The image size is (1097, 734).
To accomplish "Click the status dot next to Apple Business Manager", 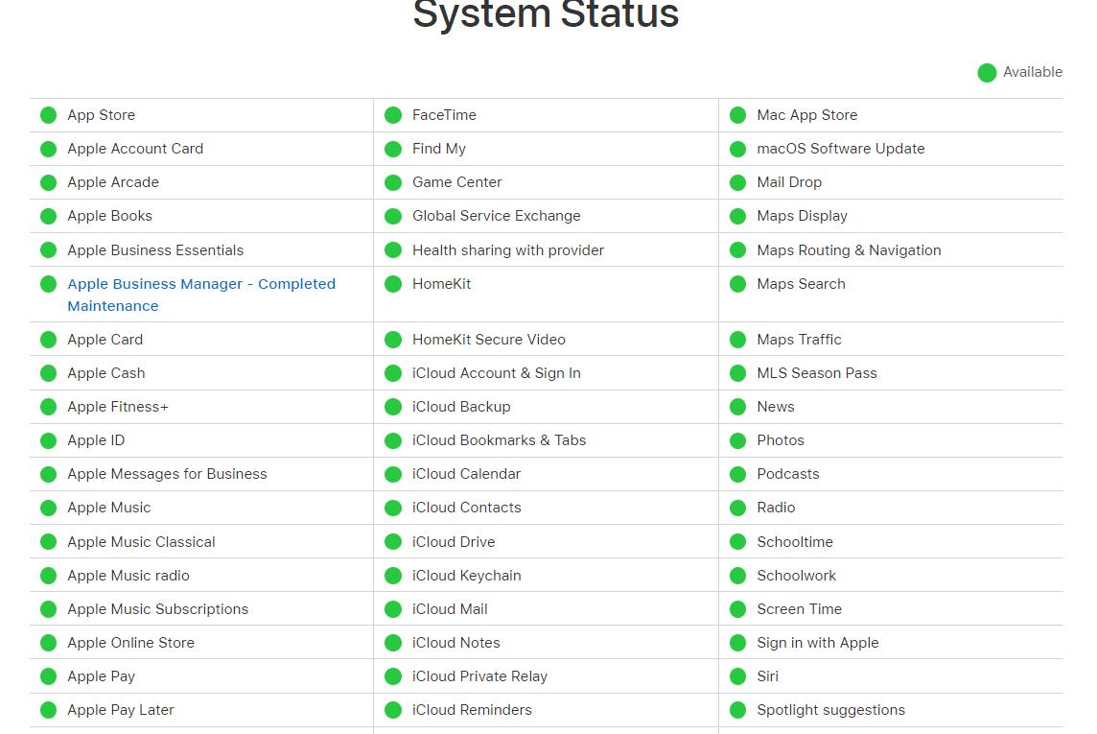I will [48, 284].
